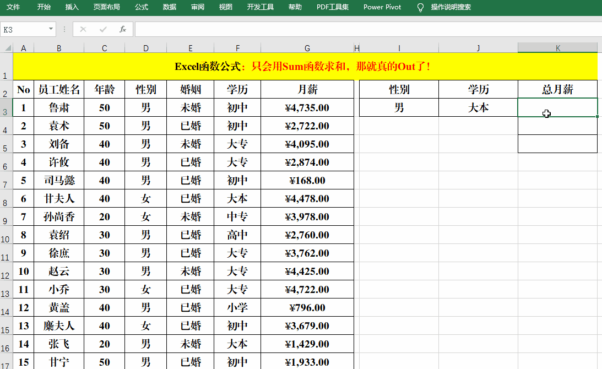Open the 开发工具 ribbon tab
The image size is (602, 369).
[x=261, y=7]
